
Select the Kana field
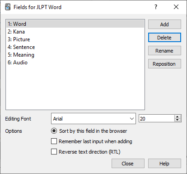pyautogui.click(x=75, y=32)
